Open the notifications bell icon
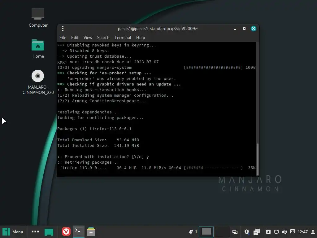This screenshot has height=238, width=317. click(191, 232)
